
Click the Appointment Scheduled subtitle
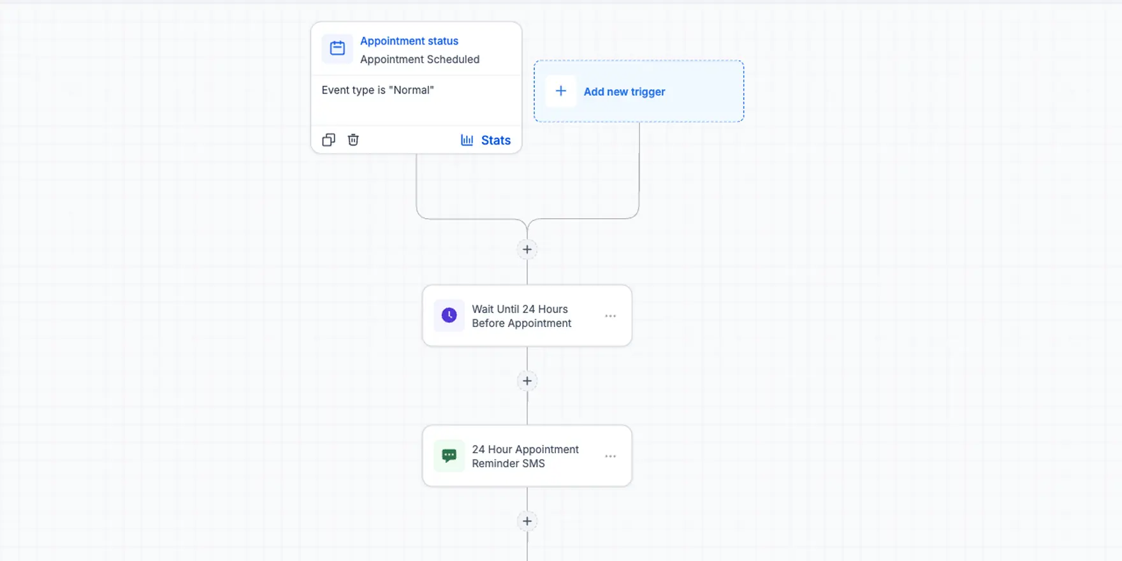[419, 59]
